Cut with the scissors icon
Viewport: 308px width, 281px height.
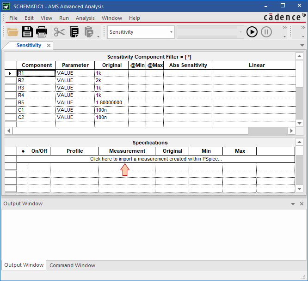point(59,32)
